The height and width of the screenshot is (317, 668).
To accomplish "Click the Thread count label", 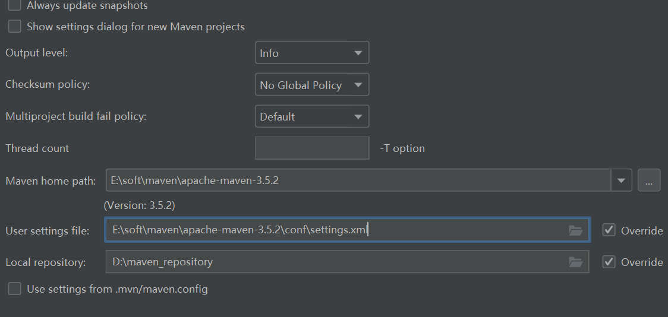I will (37, 148).
